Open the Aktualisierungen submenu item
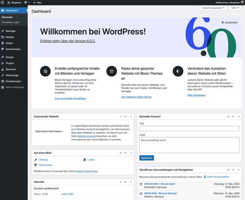Image resolution: width=245 pixels, height=200 pixels. coord(10,22)
